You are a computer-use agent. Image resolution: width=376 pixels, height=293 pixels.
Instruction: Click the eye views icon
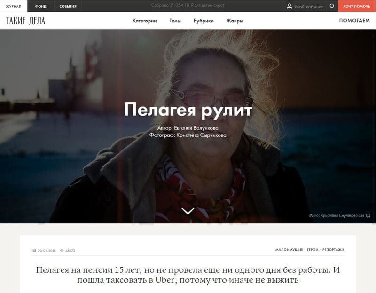(62, 250)
